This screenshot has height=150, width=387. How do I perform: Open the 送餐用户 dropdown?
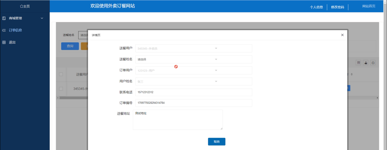tap(194, 48)
